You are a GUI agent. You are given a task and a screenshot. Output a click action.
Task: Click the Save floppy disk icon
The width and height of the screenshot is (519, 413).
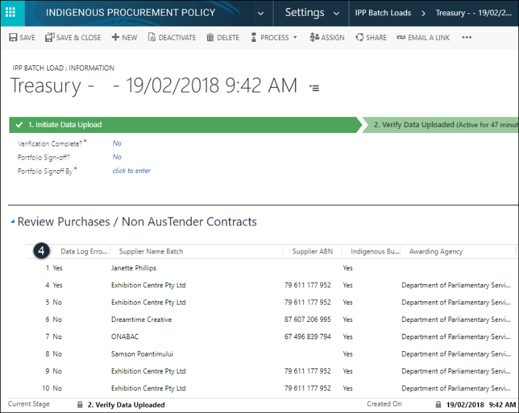13,37
